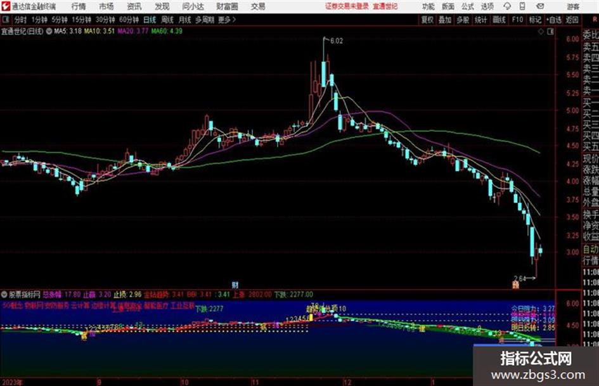599x386 pixels.
Task: Open the mail envelope icon
Action: pyautogui.click(x=540, y=6)
